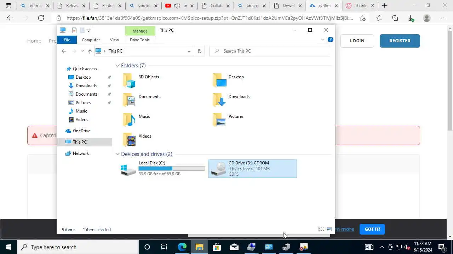453x254 pixels.
Task: Select Music in the navigation pane
Action: coord(81,111)
